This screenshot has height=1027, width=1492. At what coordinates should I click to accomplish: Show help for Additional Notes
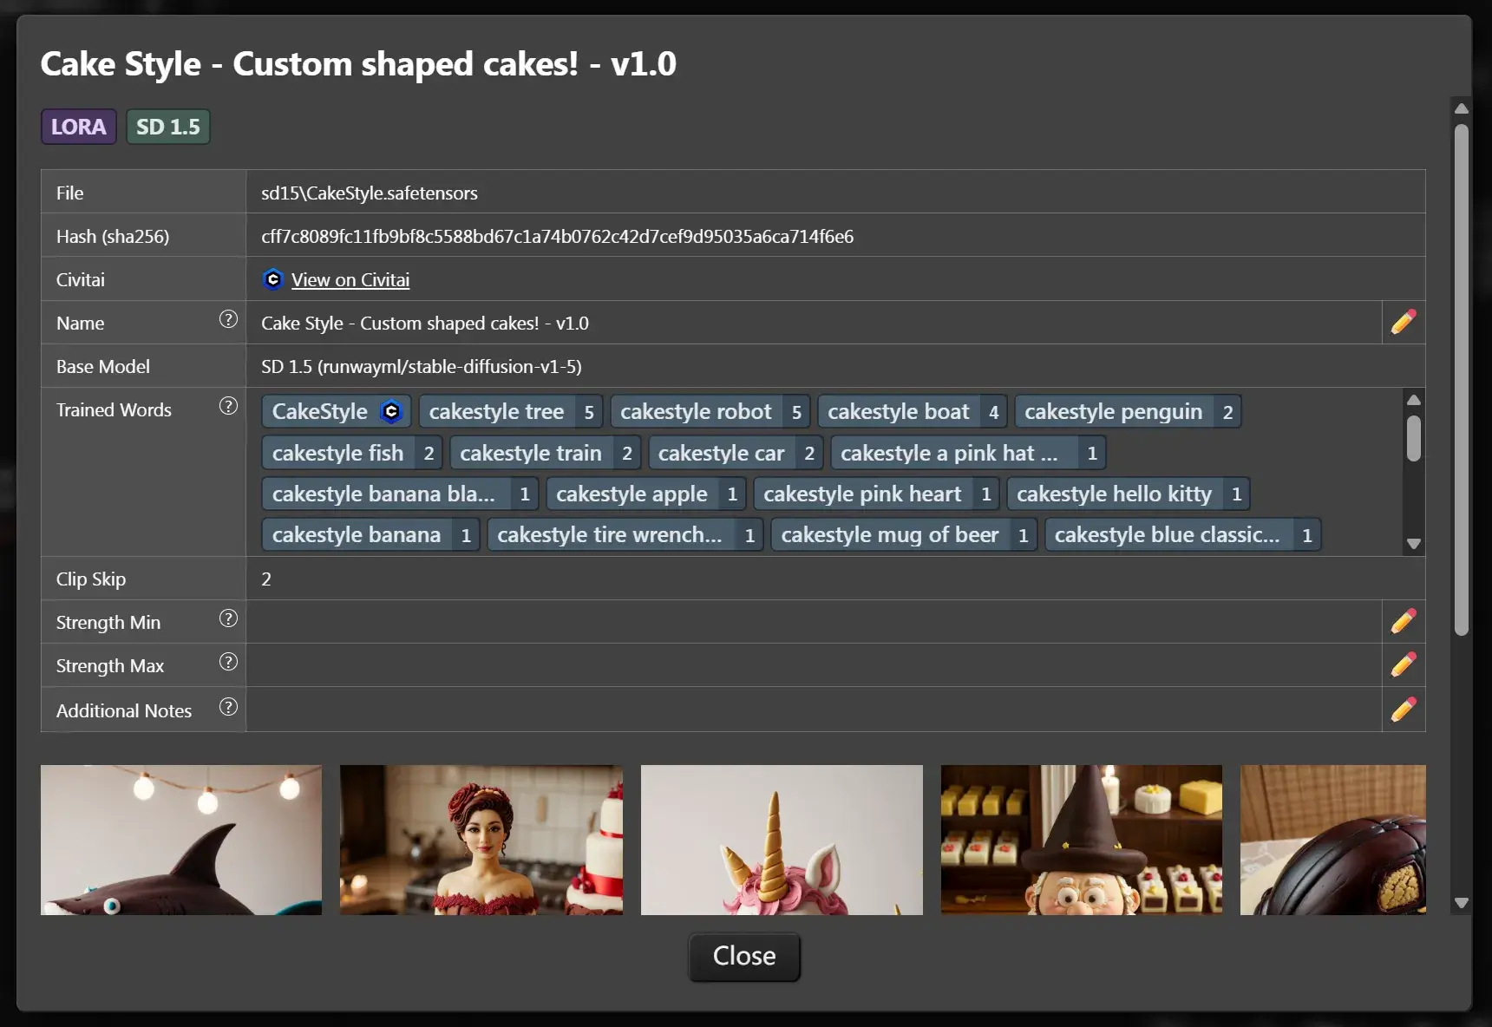point(228,707)
